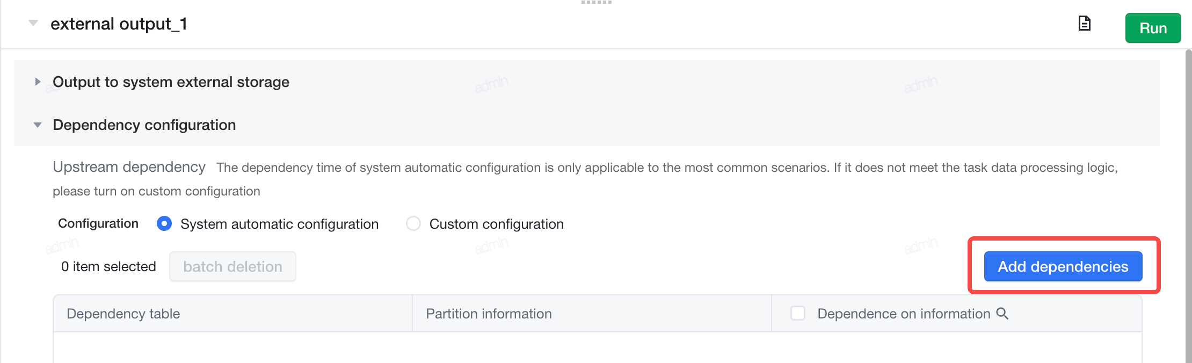Click the Partition information column header
The image size is (1192, 363).
coord(592,314)
